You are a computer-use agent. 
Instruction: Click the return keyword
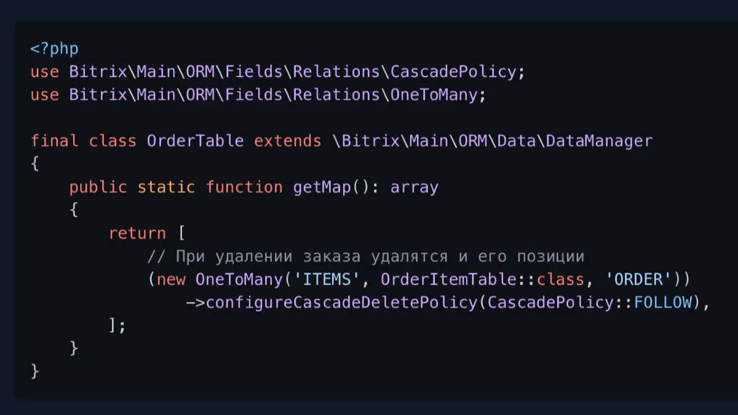point(137,234)
